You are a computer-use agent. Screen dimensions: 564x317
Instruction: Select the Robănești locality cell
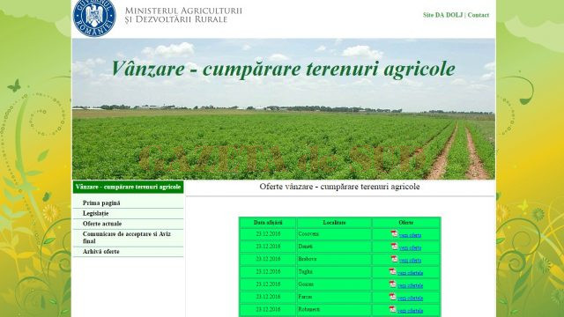pyautogui.click(x=334, y=309)
